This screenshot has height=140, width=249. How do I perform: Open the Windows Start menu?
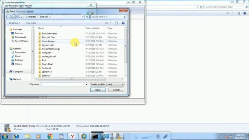pyautogui.click(x=5, y=136)
